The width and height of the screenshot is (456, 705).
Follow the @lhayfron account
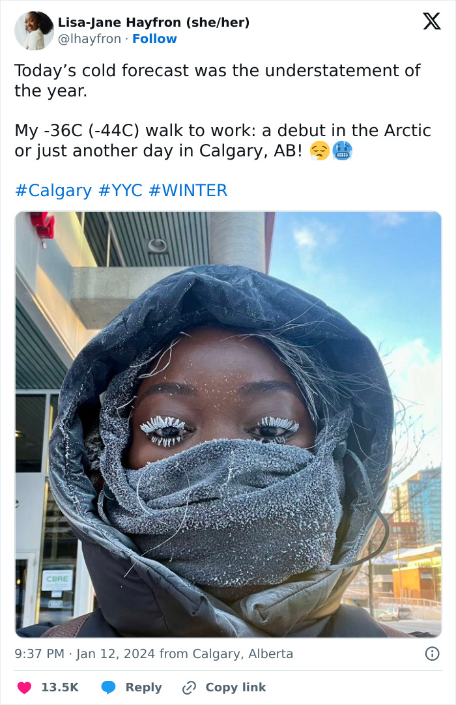coord(154,39)
